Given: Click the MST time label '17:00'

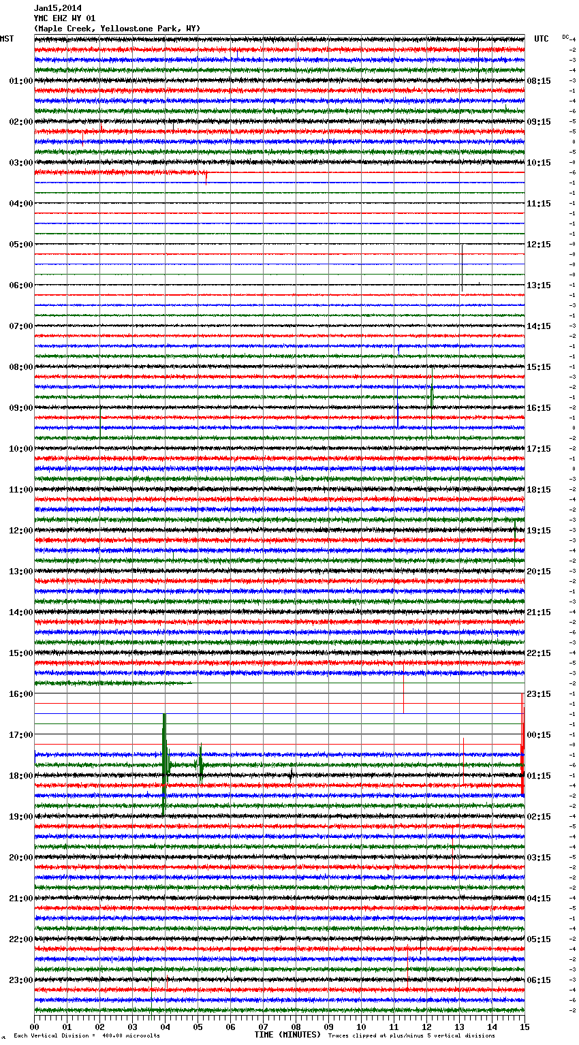Looking at the screenshot, I should pos(20,735).
